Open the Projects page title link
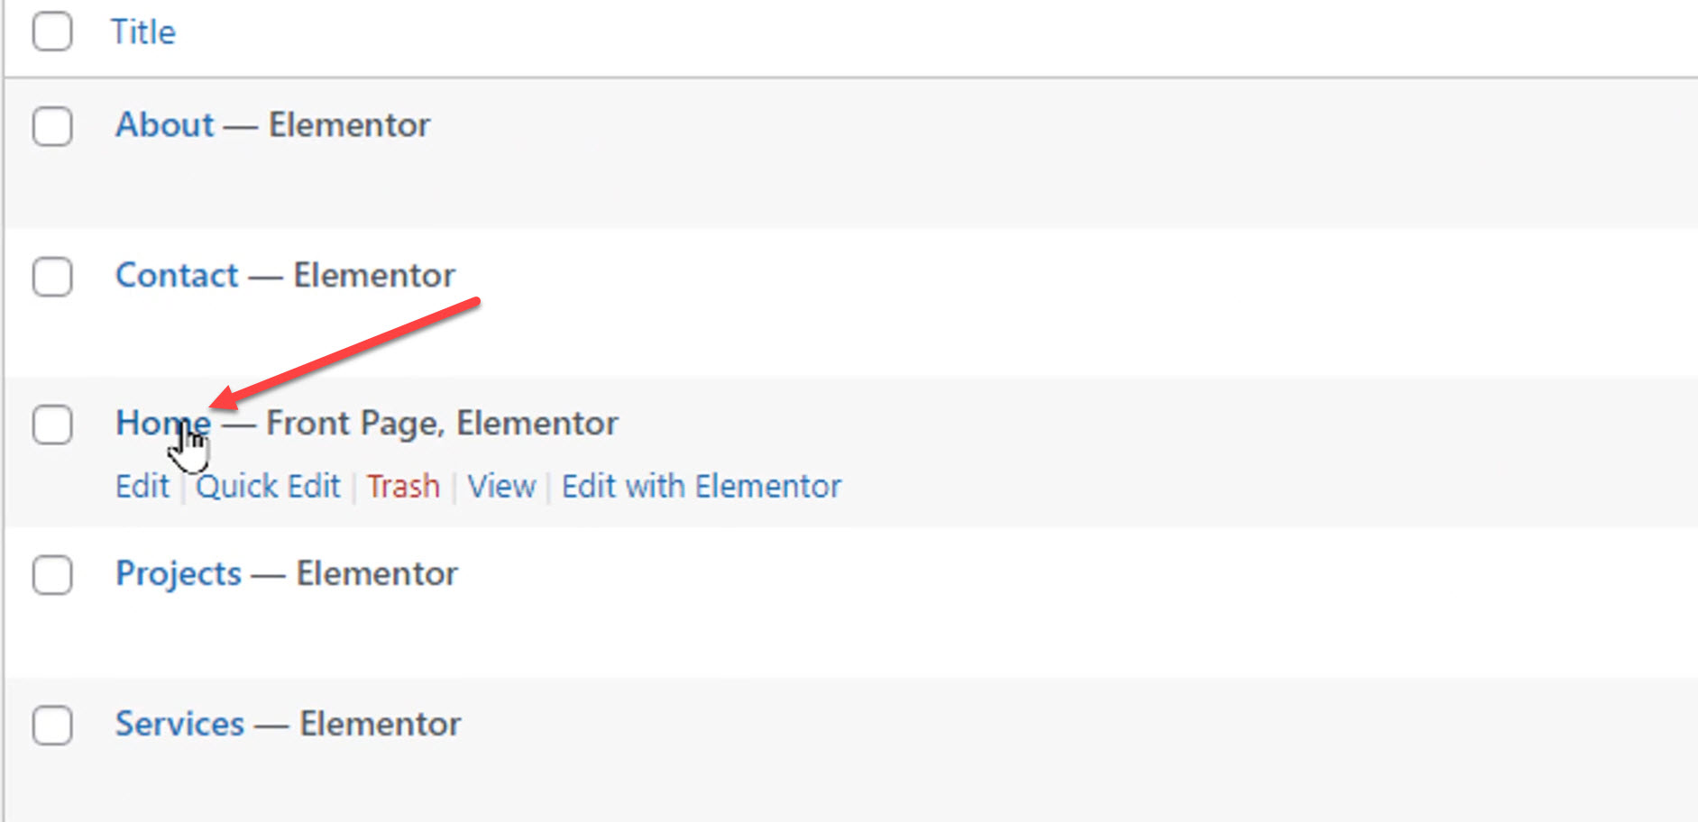 coord(179,574)
